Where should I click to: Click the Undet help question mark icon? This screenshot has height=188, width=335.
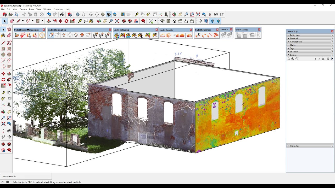(42, 35)
